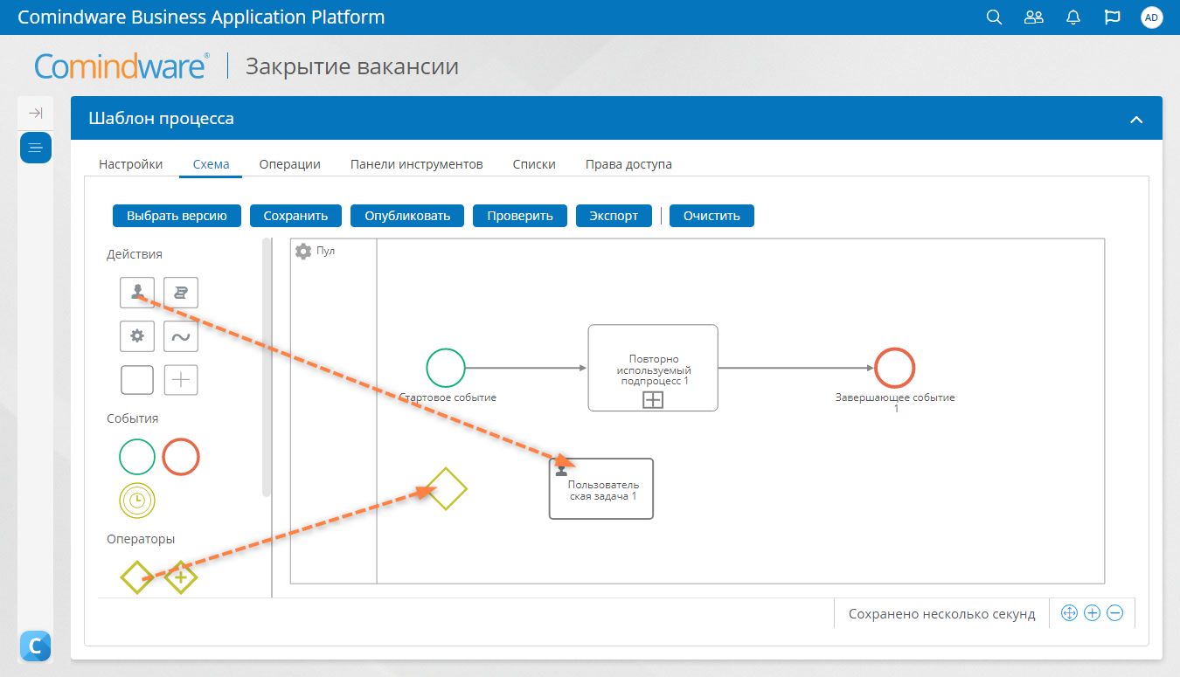Click the Опубликовать button
The width and height of the screenshot is (1180, 677).
(x=407, y=216)
